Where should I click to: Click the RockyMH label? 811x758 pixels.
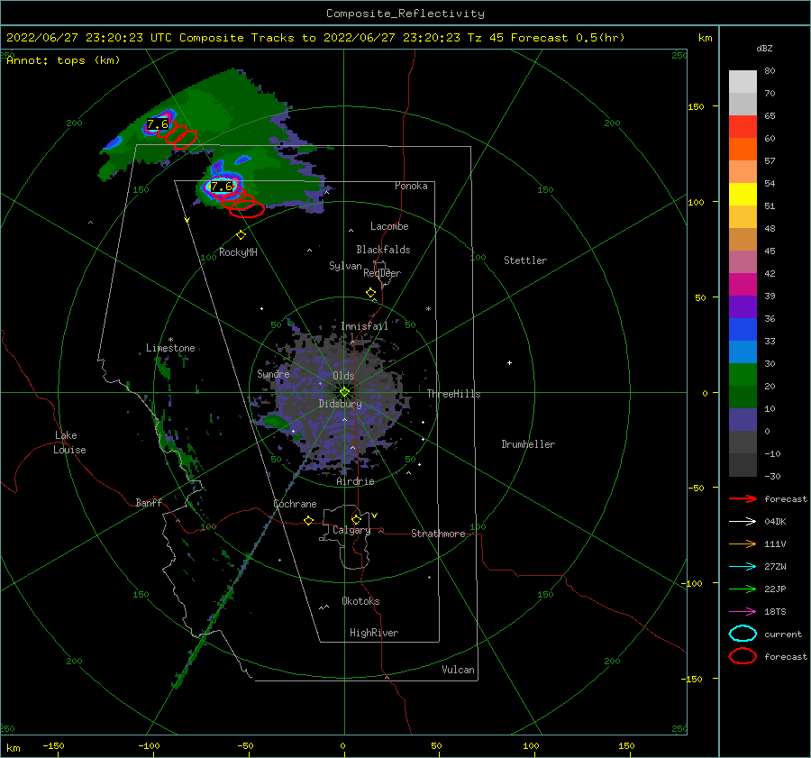(x=238, y=252)
